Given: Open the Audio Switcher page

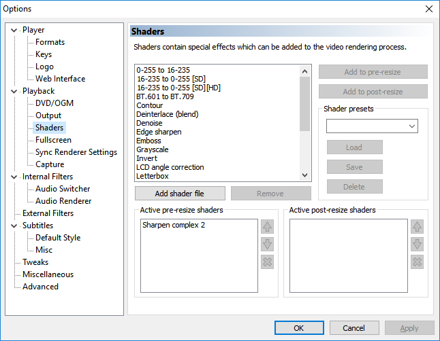Looking at the screenshot, I should [x=63, y=189].
